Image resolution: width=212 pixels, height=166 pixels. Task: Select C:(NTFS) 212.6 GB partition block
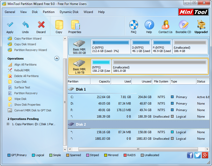111,47
